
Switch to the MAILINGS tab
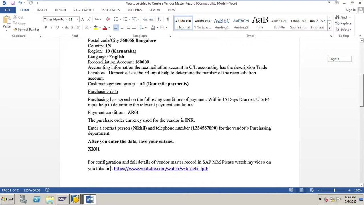click(x=134, y=10)
